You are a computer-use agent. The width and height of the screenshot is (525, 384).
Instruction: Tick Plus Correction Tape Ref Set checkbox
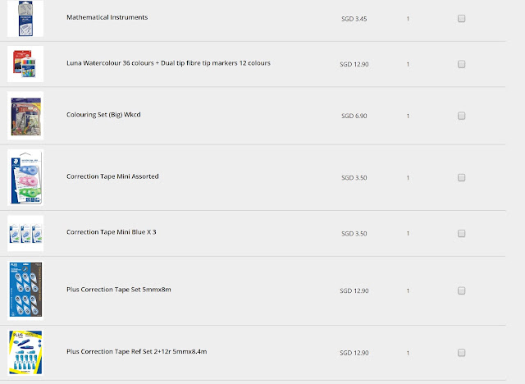click(461, 353)
